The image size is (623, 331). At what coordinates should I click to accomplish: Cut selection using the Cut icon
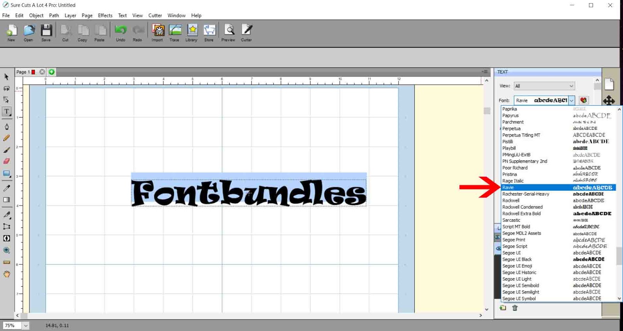pos(65,32)
